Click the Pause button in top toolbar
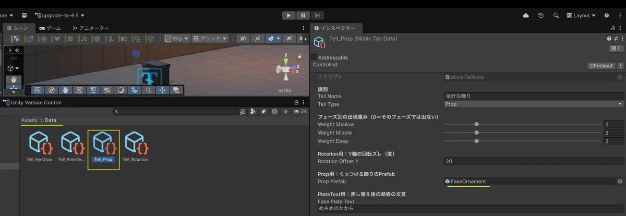Viewport: 626px width, 216px height. 303,16
